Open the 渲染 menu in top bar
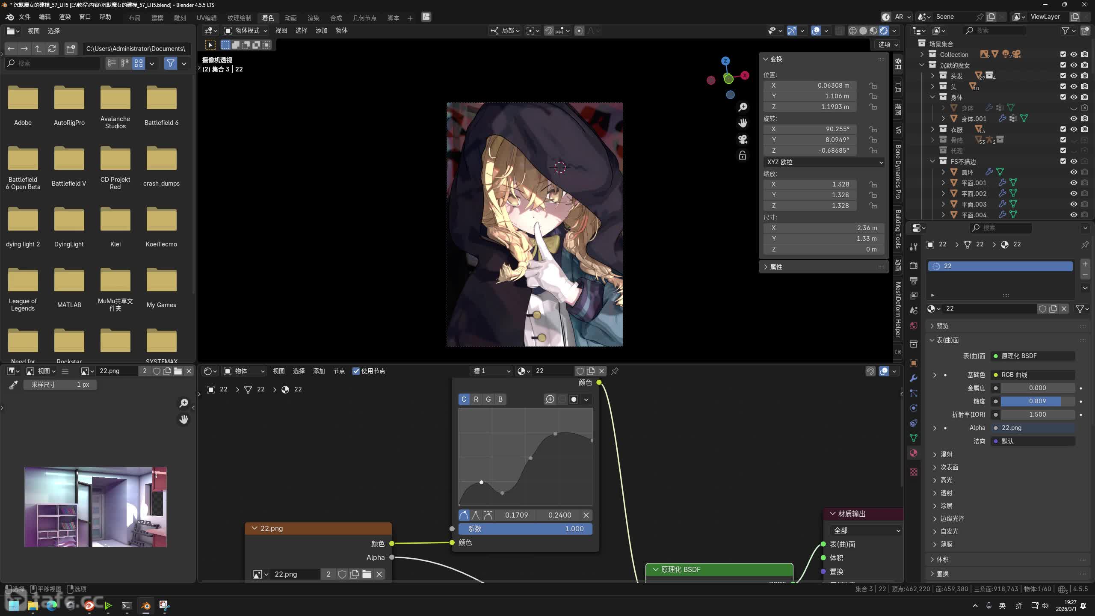This screenshot has height=616, width=1095. 65,17
